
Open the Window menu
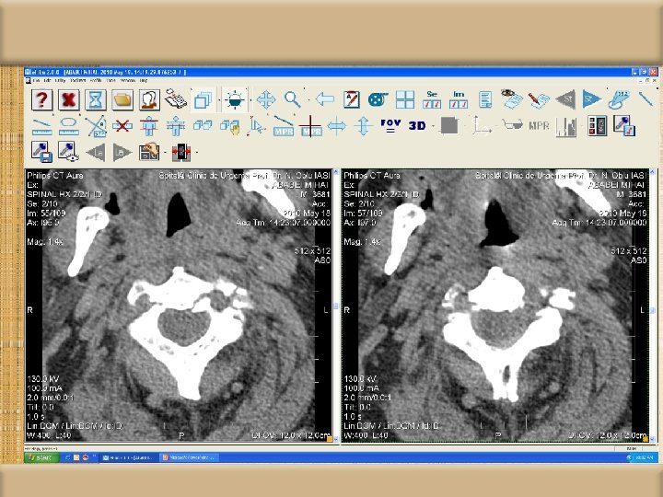tap(128, 80)
